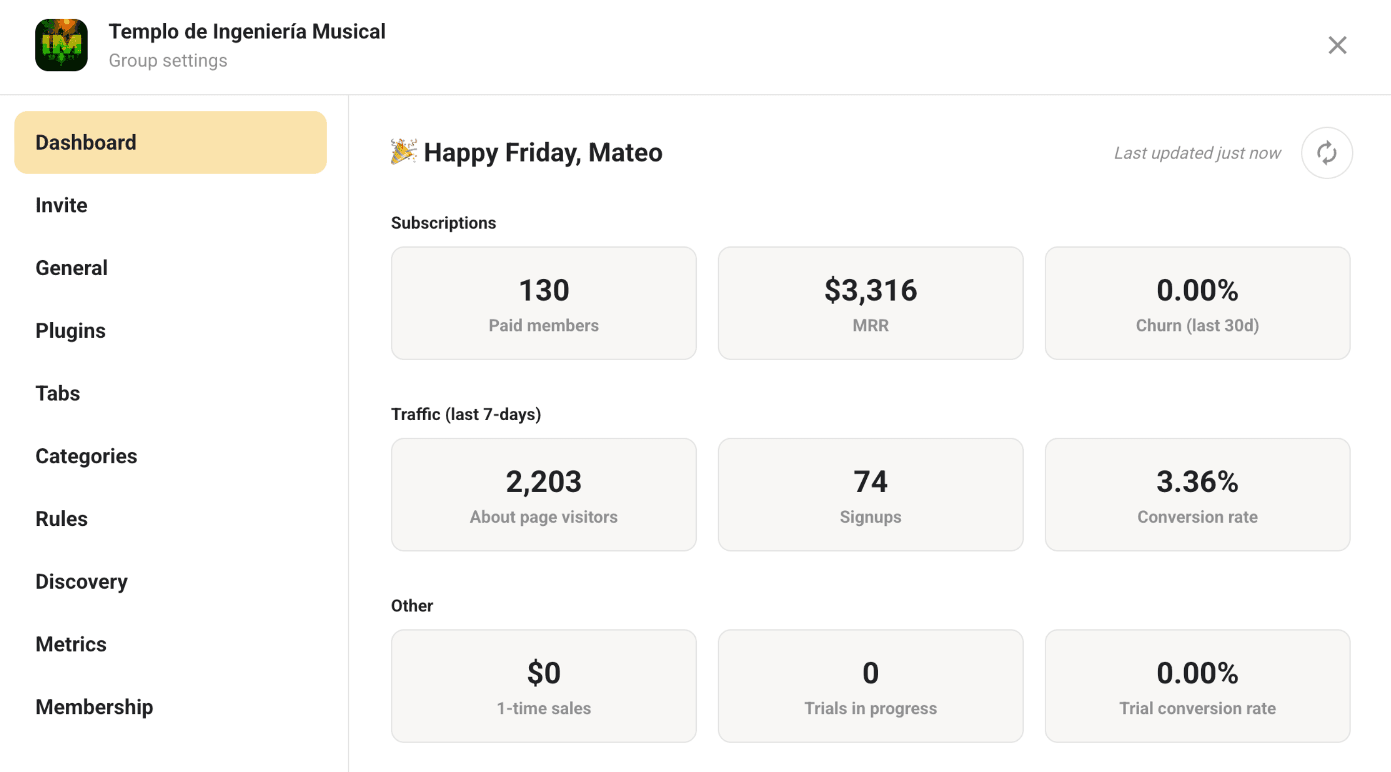This screenshot has width=1391, height=772.
Task: Open Membership settings
Action: point(94,707)
